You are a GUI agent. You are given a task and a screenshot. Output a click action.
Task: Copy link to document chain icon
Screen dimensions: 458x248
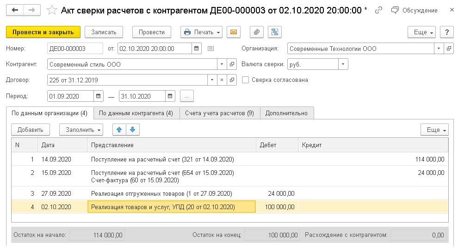378,10
